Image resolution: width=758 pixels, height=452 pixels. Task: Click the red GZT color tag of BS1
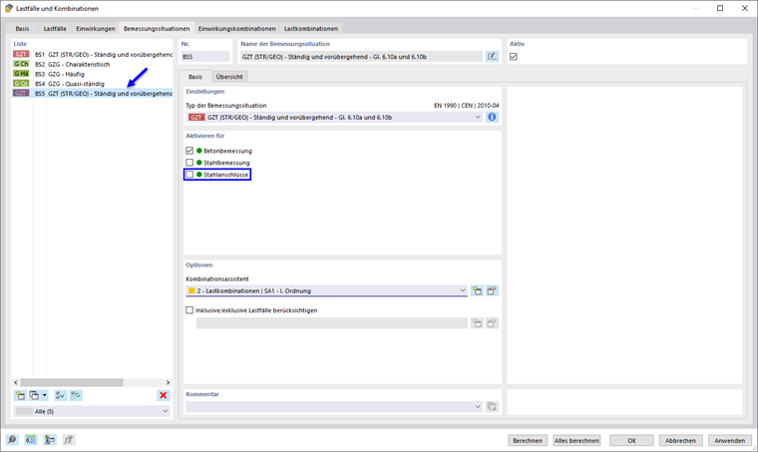click(21, 54)
